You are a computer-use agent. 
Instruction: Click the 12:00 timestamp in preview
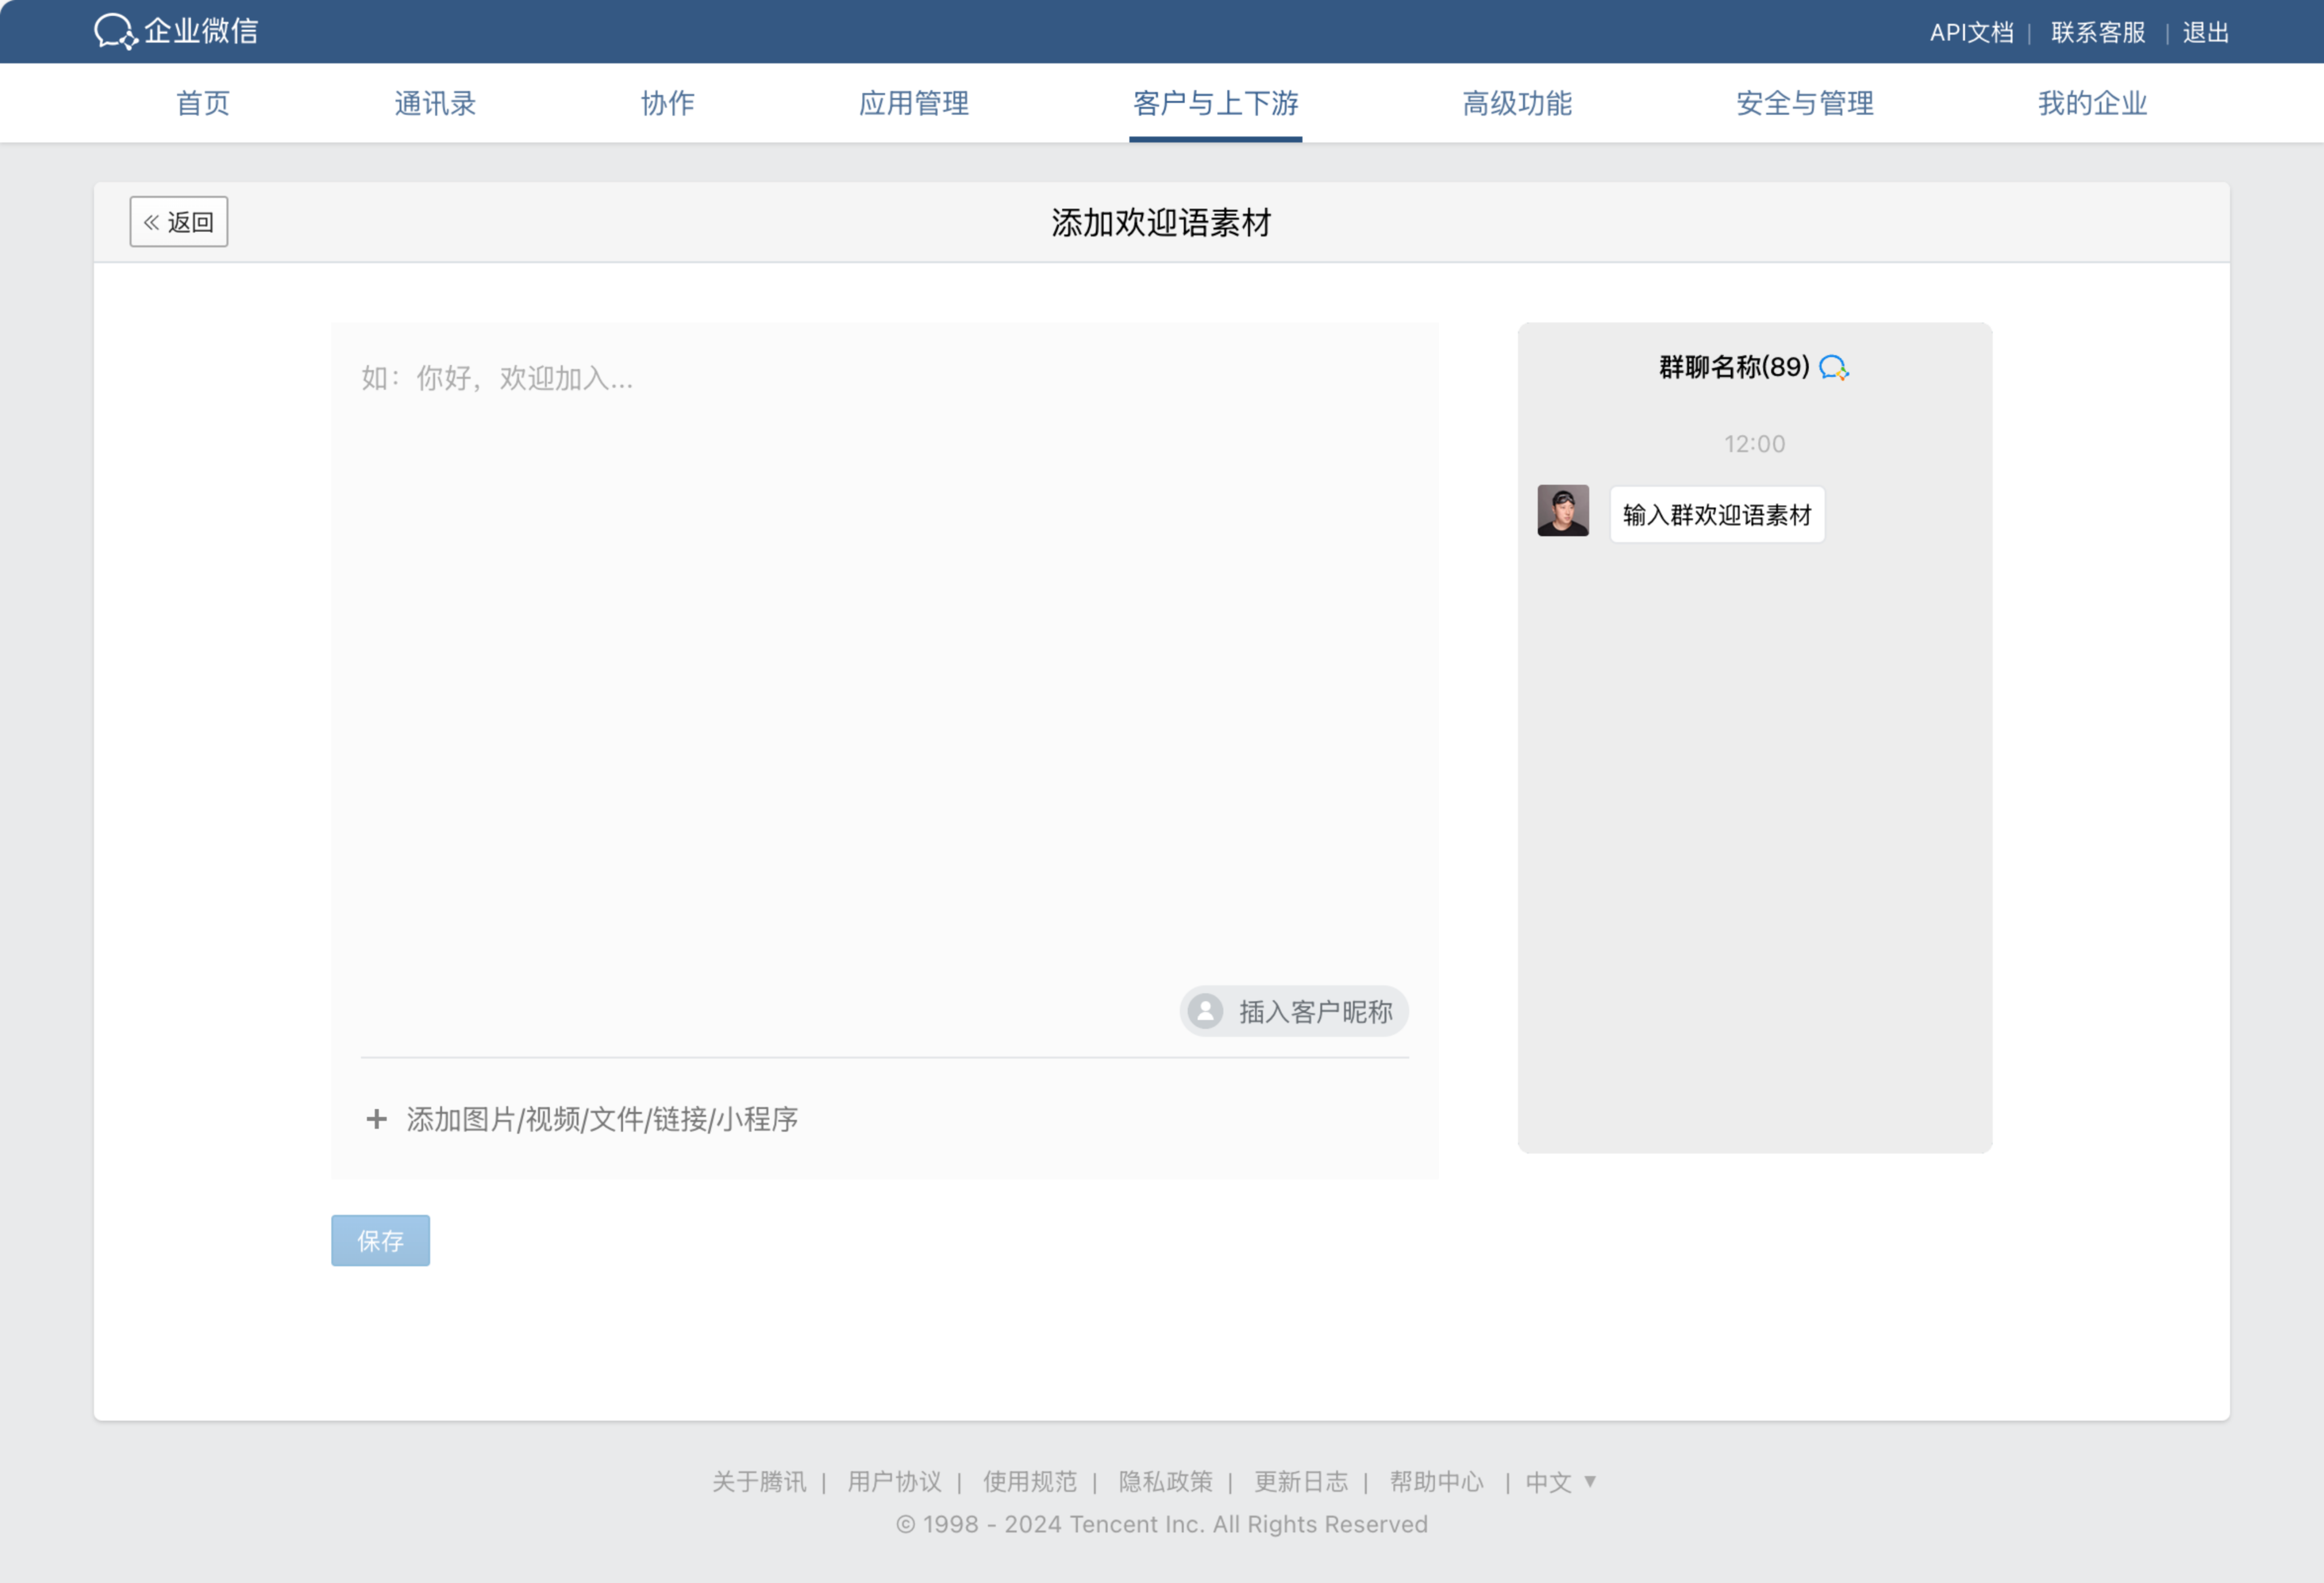pos(1754,443)
